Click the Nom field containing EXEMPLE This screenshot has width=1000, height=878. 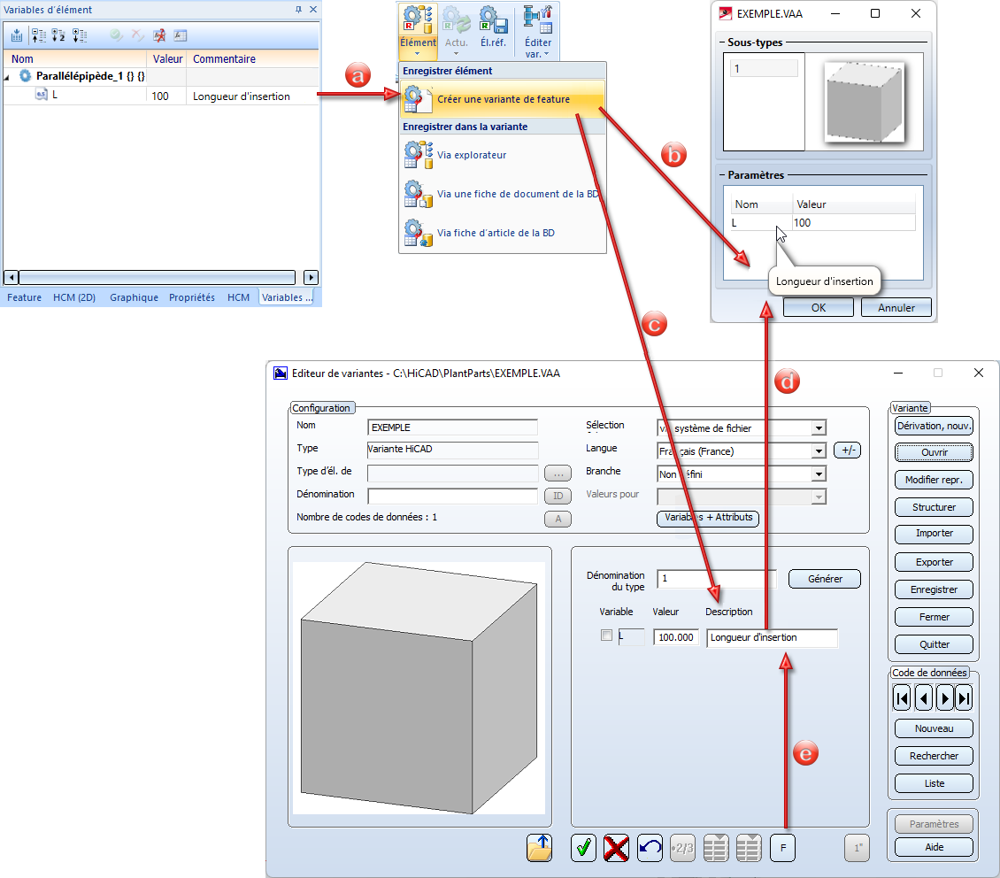(x=453, y=427)
